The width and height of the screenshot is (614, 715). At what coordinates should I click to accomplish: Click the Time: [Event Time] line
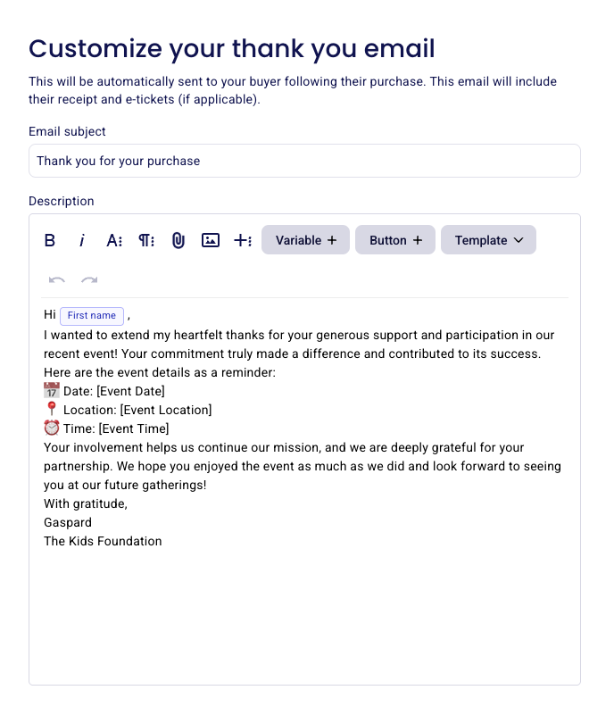[116, 428]
